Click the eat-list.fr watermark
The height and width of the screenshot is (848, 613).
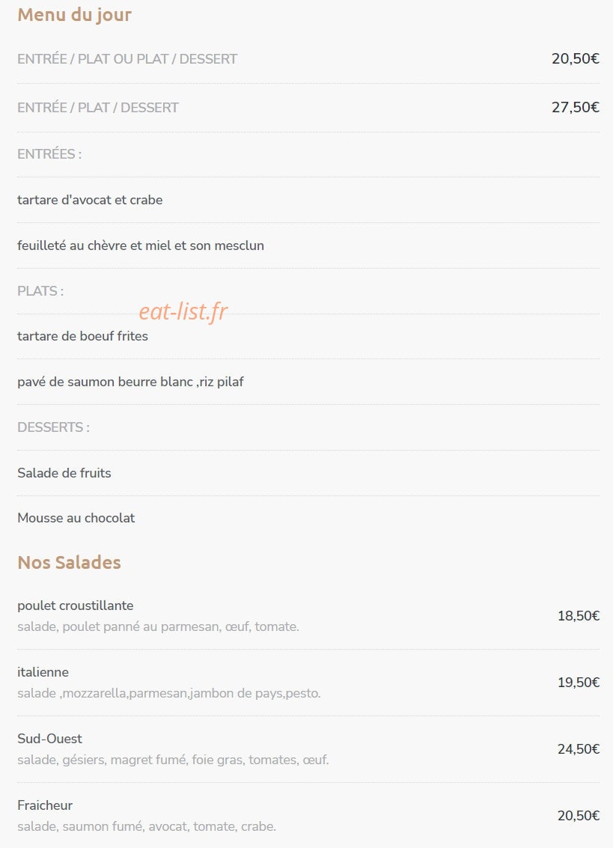coord(183,311)
